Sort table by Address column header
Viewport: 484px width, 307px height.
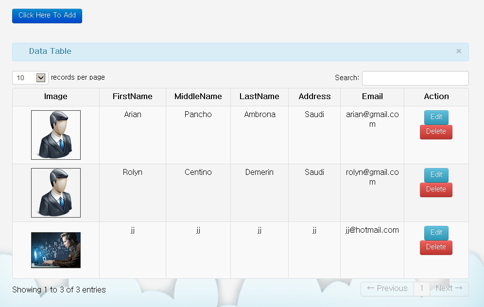[x=314, y=97]
